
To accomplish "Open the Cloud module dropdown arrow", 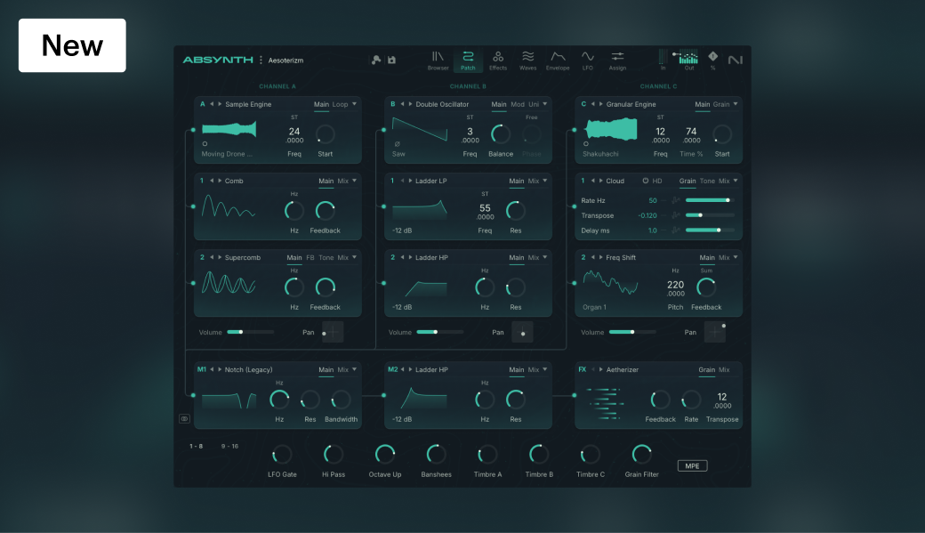I will (x=736, y=181).
